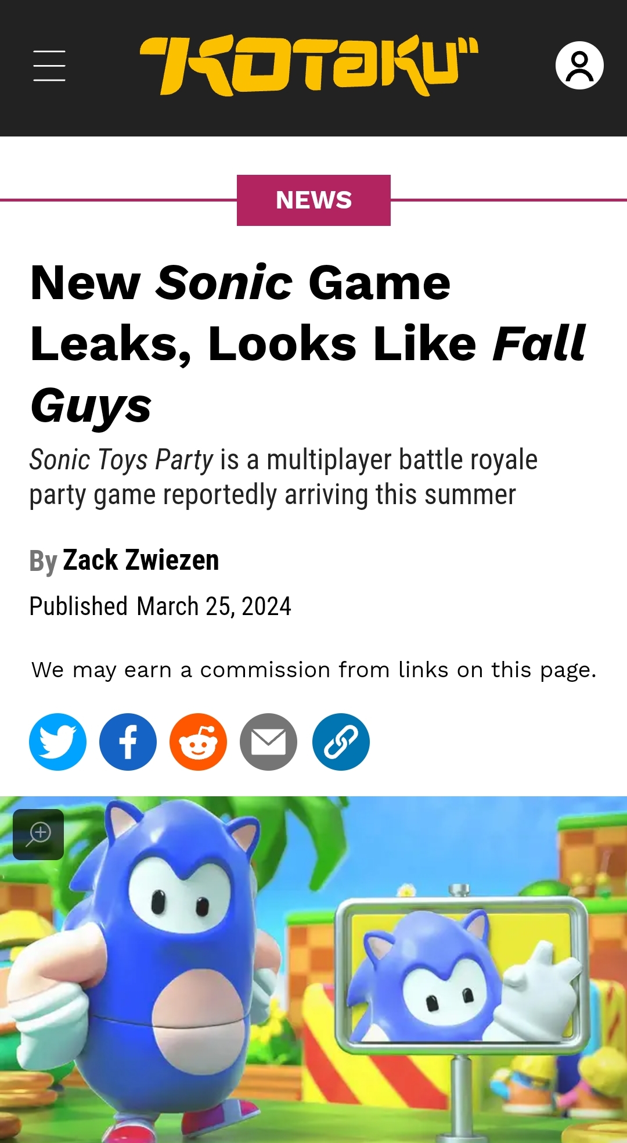Viewport: 627px width, 1143px height.
Task: Open the hamburger navigation menu
Action: [49, 66]
